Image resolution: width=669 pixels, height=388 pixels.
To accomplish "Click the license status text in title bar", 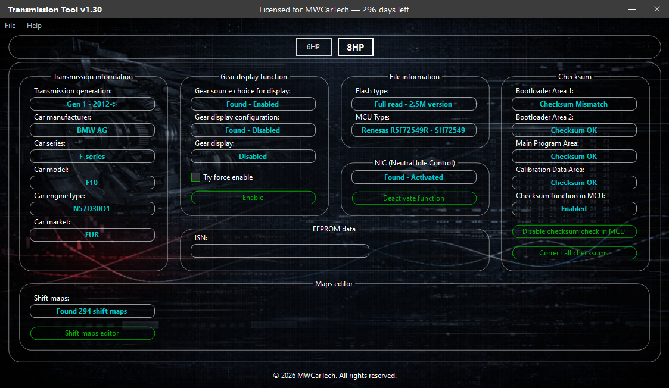I will coord(334,10).
